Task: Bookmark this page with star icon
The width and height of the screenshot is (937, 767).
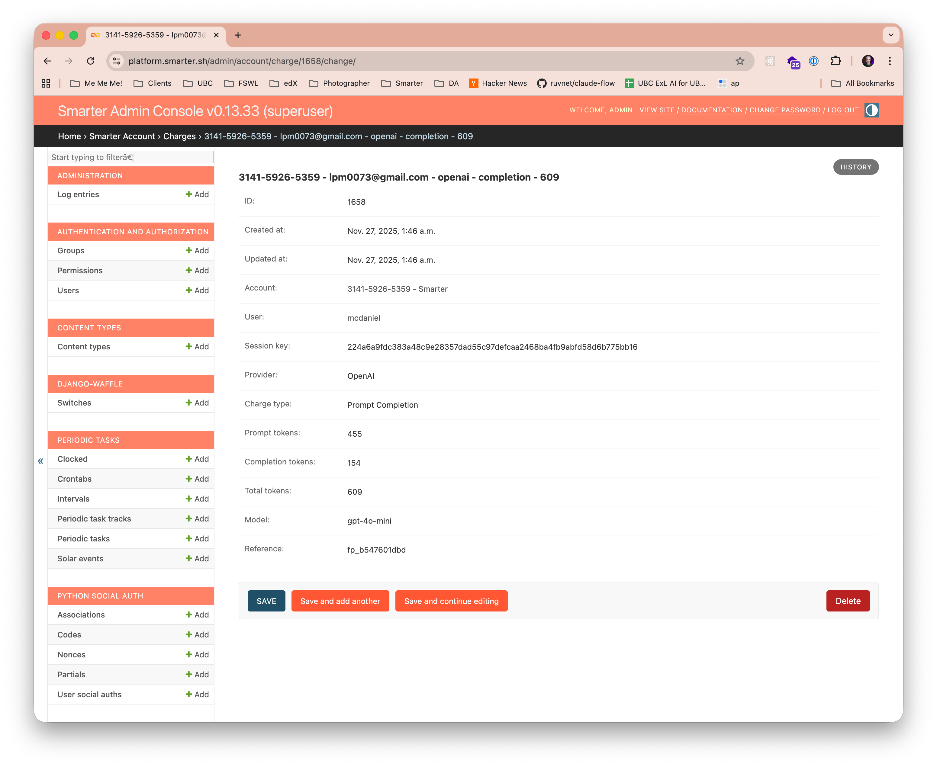Action: (740, 61)
